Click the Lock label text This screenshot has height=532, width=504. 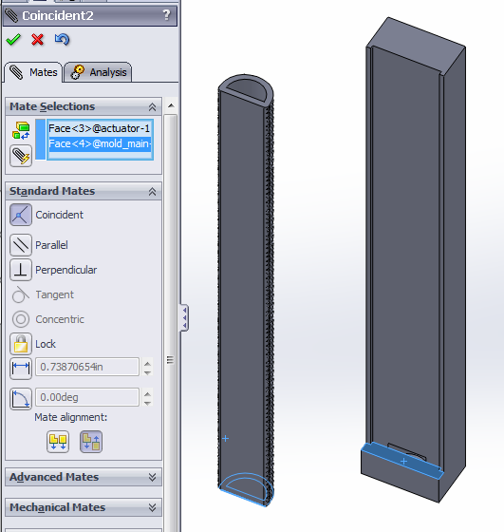pyautogui.click(x=46, y=344)
